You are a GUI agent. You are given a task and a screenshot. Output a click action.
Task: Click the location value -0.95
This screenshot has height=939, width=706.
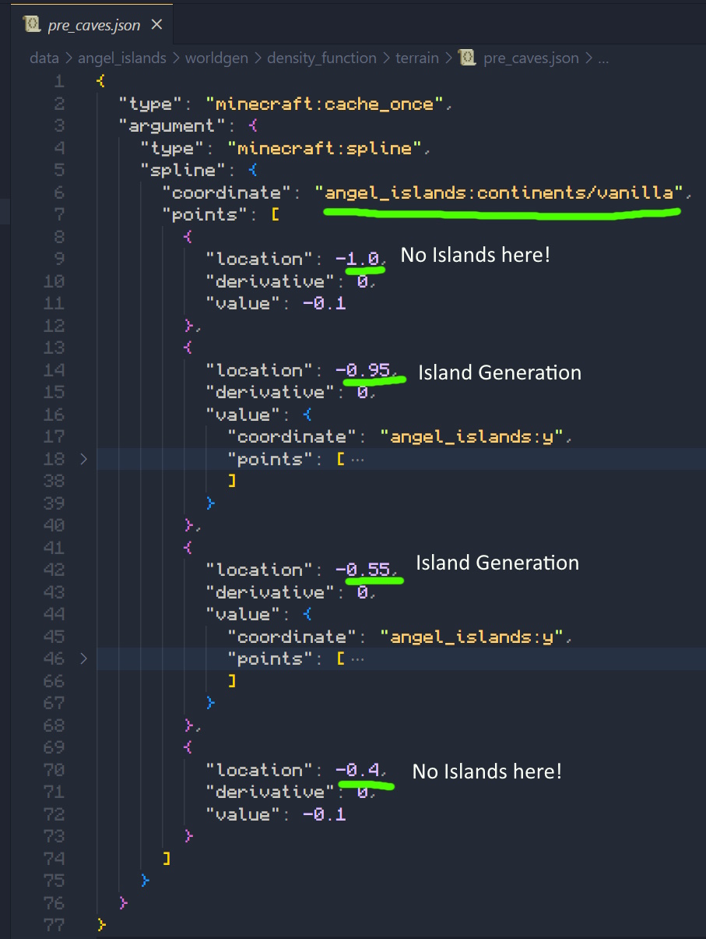pyautogui.click(x=363, y=370)
